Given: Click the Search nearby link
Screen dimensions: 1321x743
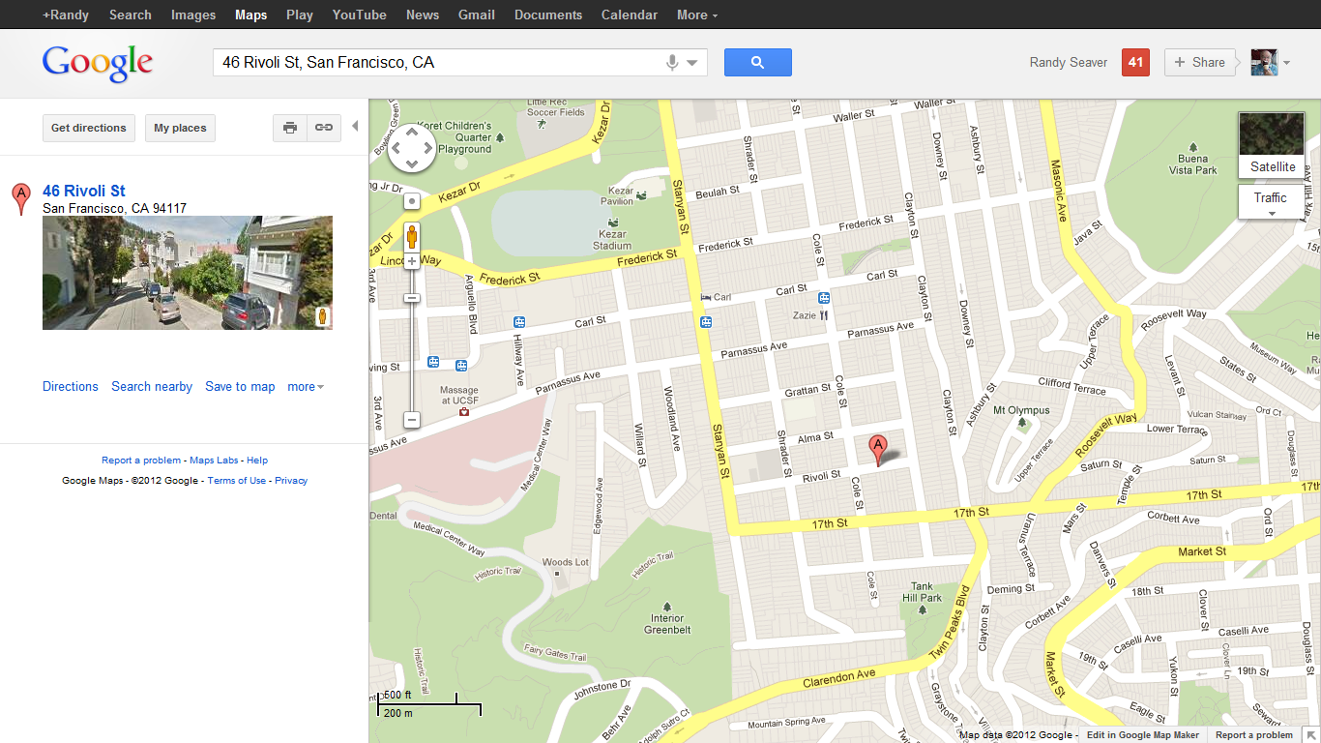Looking at the screenshot, I should tap(152, 387).
